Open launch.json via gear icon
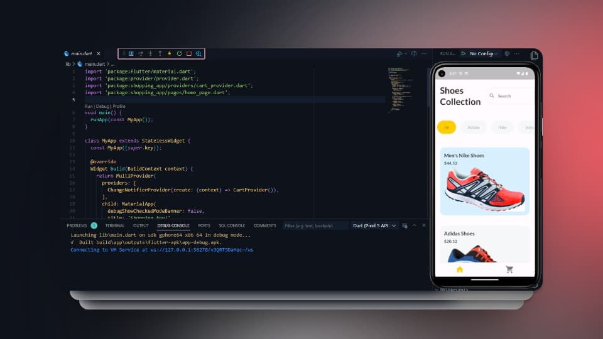Viewport: 603px width, 339px height. (x=507, y=54)
